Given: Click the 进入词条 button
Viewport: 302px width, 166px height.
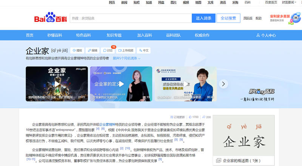Looking at the screenshot, I should 203,18.
